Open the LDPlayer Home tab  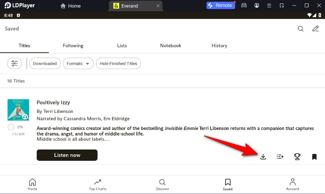click(71, 6)
